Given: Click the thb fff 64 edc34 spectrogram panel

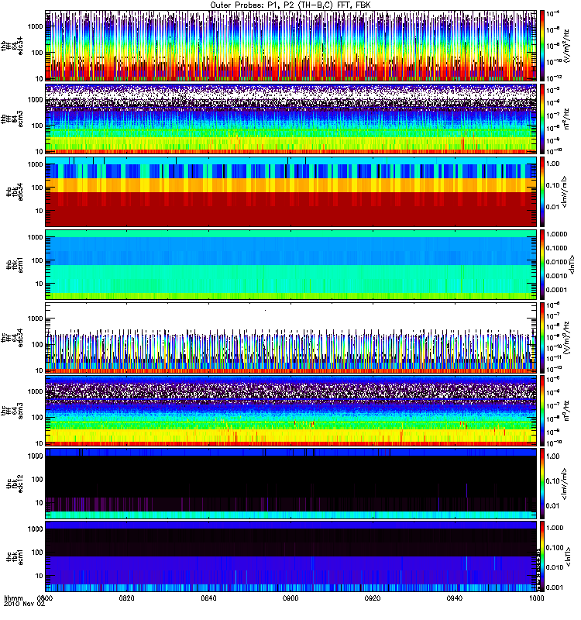Looking at the screenshot, I should [x=291, y=46].
